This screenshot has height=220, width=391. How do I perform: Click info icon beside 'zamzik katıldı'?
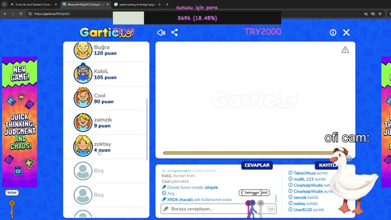[291, 197]
